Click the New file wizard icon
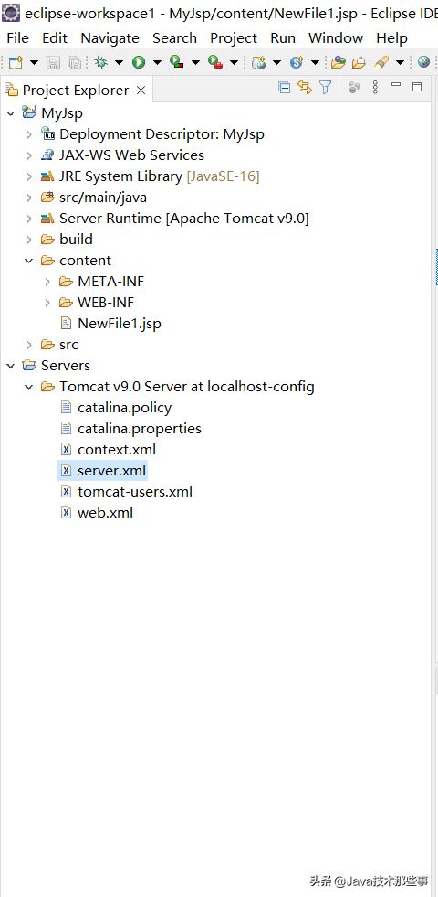 16,62
